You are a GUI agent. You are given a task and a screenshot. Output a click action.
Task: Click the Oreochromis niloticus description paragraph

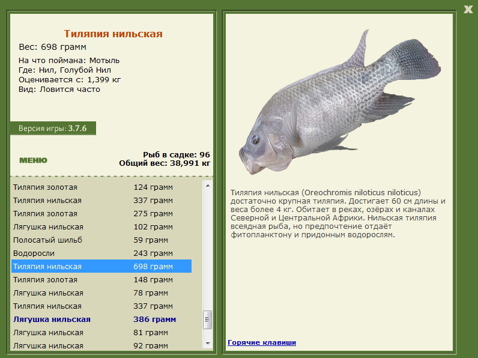337,213
